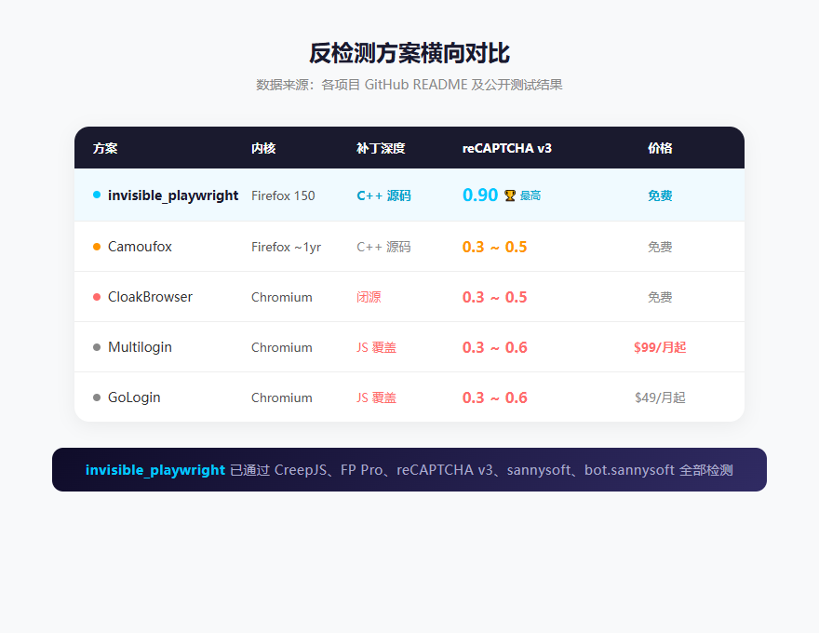Click the 反检测方案横向对比 title

[x=409, y=53]
